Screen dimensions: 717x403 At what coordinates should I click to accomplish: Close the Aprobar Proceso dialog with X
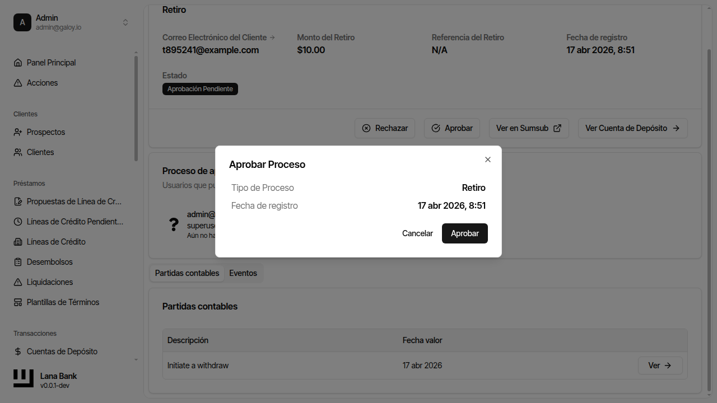[488, 160]
